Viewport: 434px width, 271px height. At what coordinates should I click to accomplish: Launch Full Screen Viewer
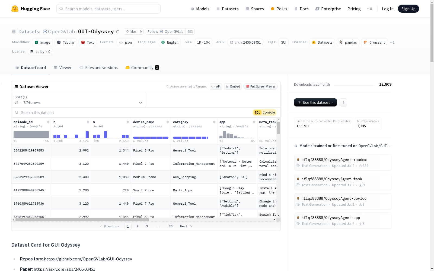[x=261, y=86]
